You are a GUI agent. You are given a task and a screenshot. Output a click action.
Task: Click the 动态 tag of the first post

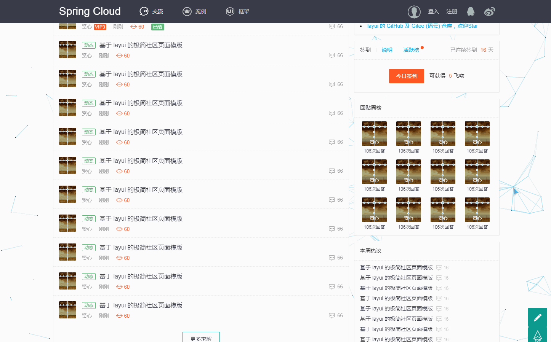pos(89,45)
